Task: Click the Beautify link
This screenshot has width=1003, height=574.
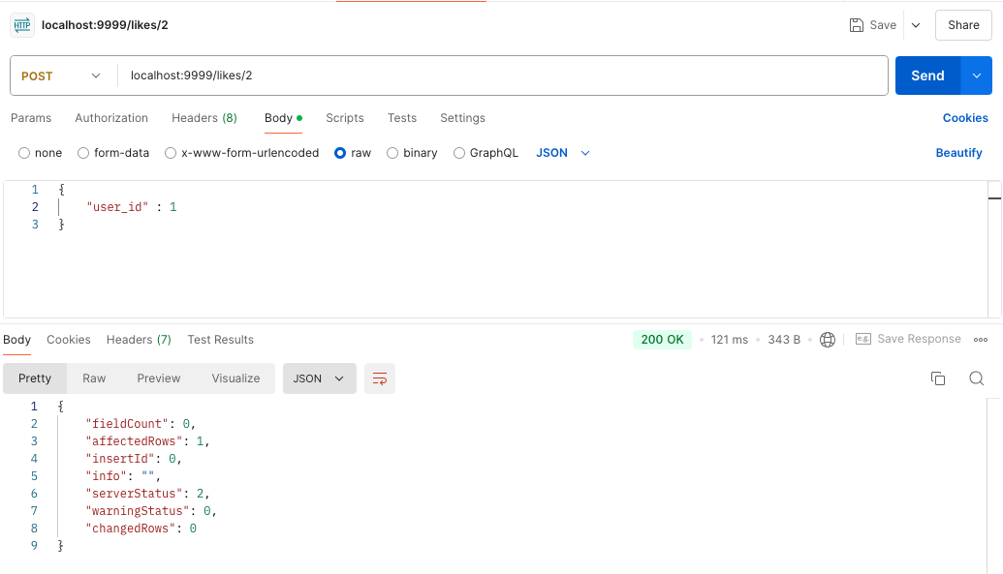Action: [x=958, y=153]
